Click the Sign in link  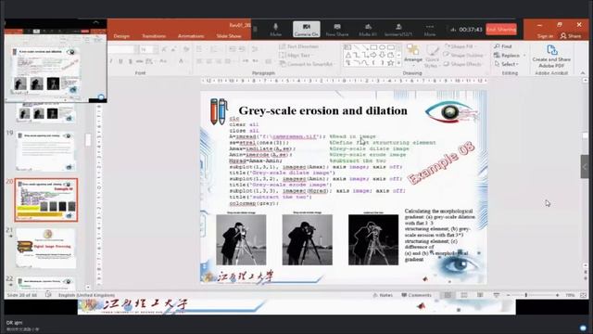(545, 36)
